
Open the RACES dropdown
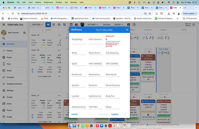coord(119,24)
